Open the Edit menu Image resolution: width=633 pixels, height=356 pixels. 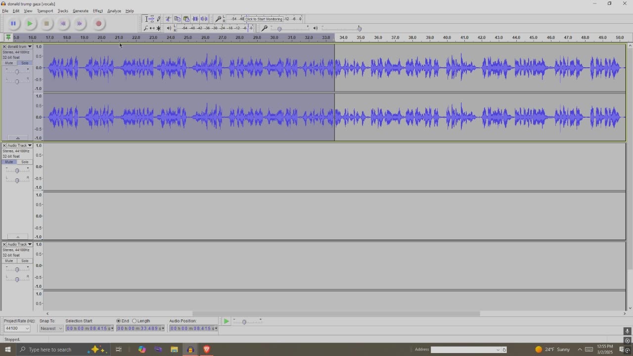point(16,11)
